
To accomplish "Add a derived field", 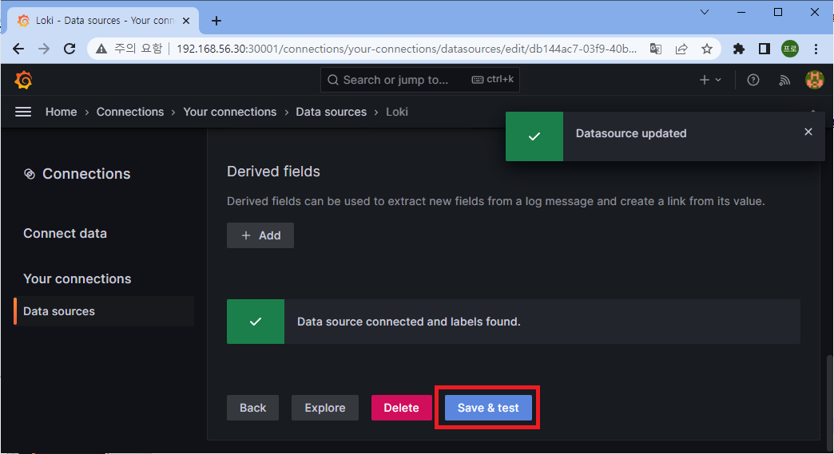I will coord(260,235).
